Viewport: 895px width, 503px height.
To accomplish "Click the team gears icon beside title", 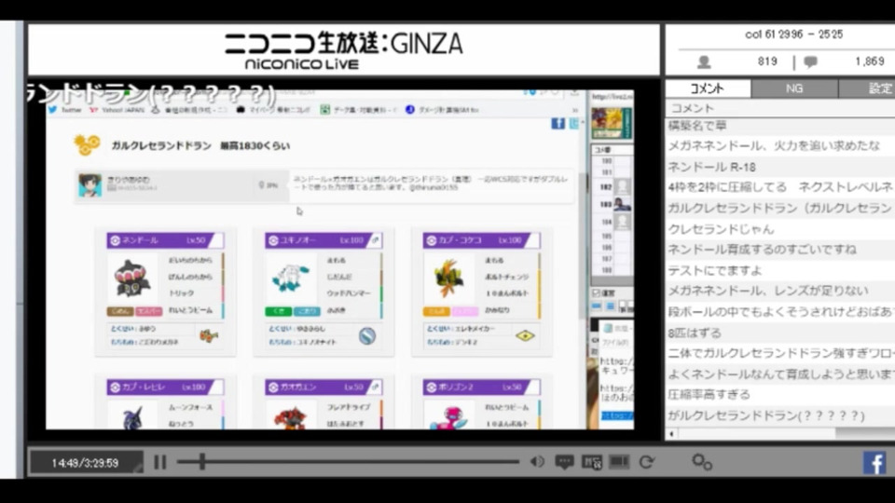I will point(87,145).
